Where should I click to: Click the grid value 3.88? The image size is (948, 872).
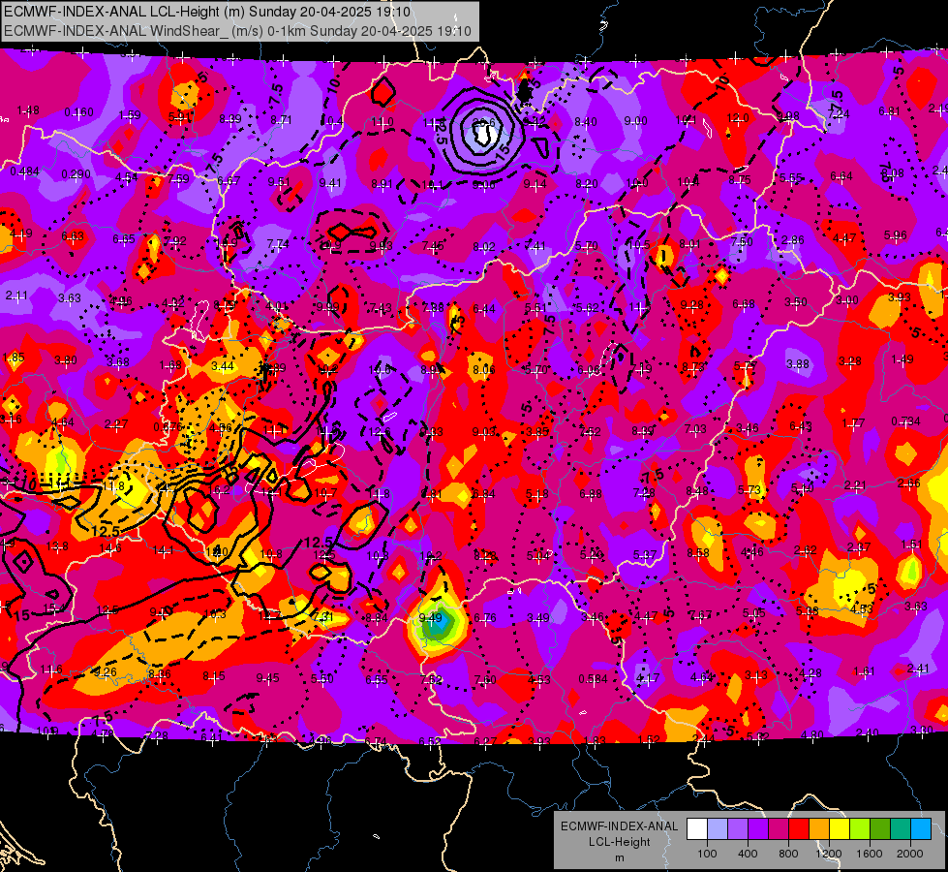click(x=798, y=363)
